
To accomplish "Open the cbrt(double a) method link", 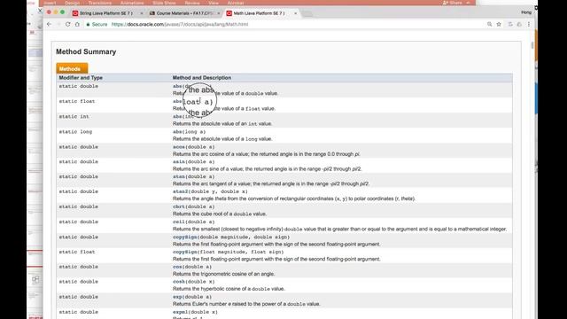I will pyautogui.click(x=179, y=206).
